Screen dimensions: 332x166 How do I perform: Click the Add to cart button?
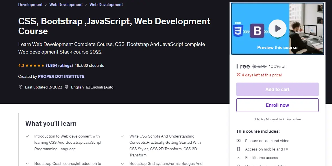[x=277, y=89]
